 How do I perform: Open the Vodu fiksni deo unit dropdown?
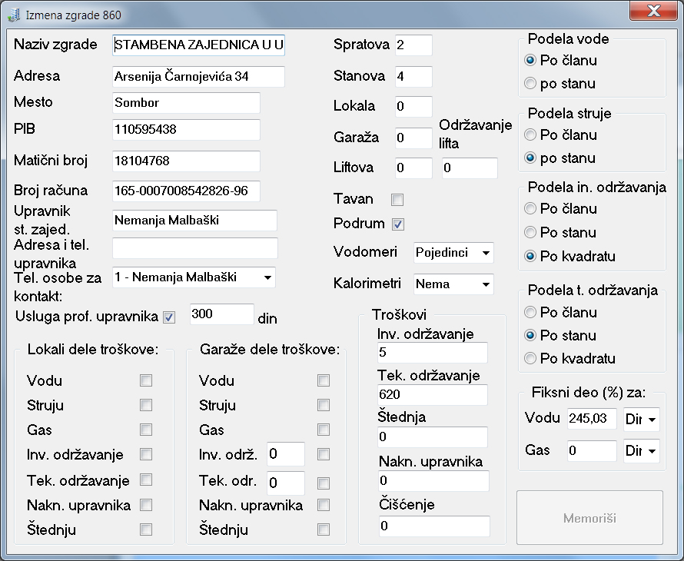641,420
